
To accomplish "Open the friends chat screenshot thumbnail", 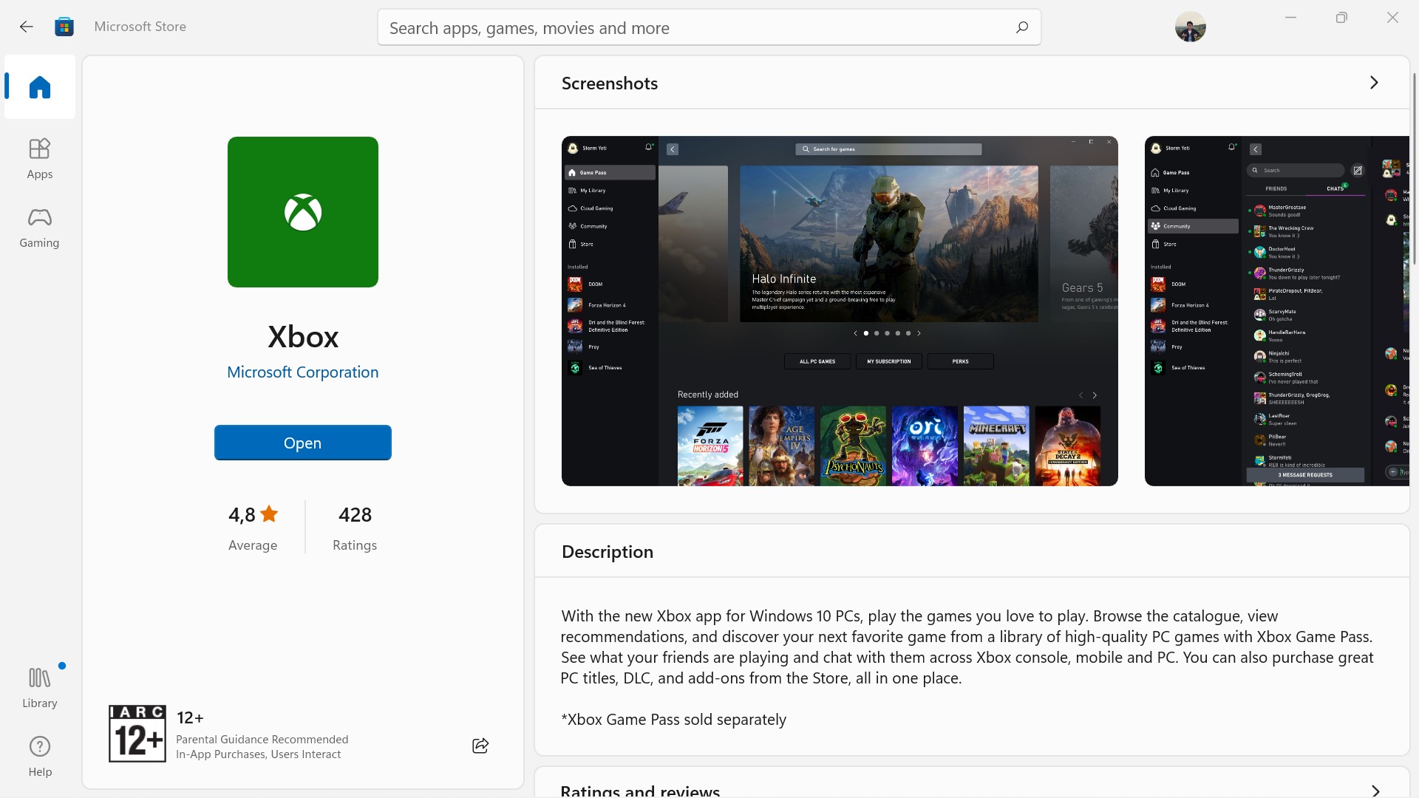I will coord(1276,311).
